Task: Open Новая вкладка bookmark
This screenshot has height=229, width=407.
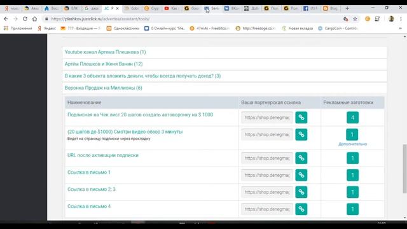Action: point(297,28)
